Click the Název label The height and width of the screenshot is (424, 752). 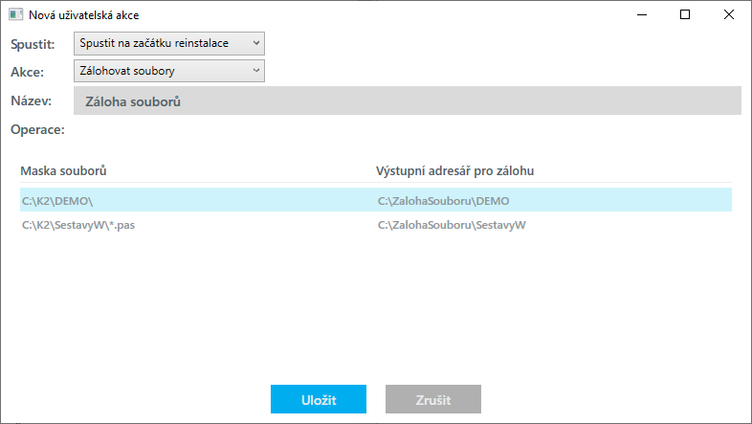[31, 100]
